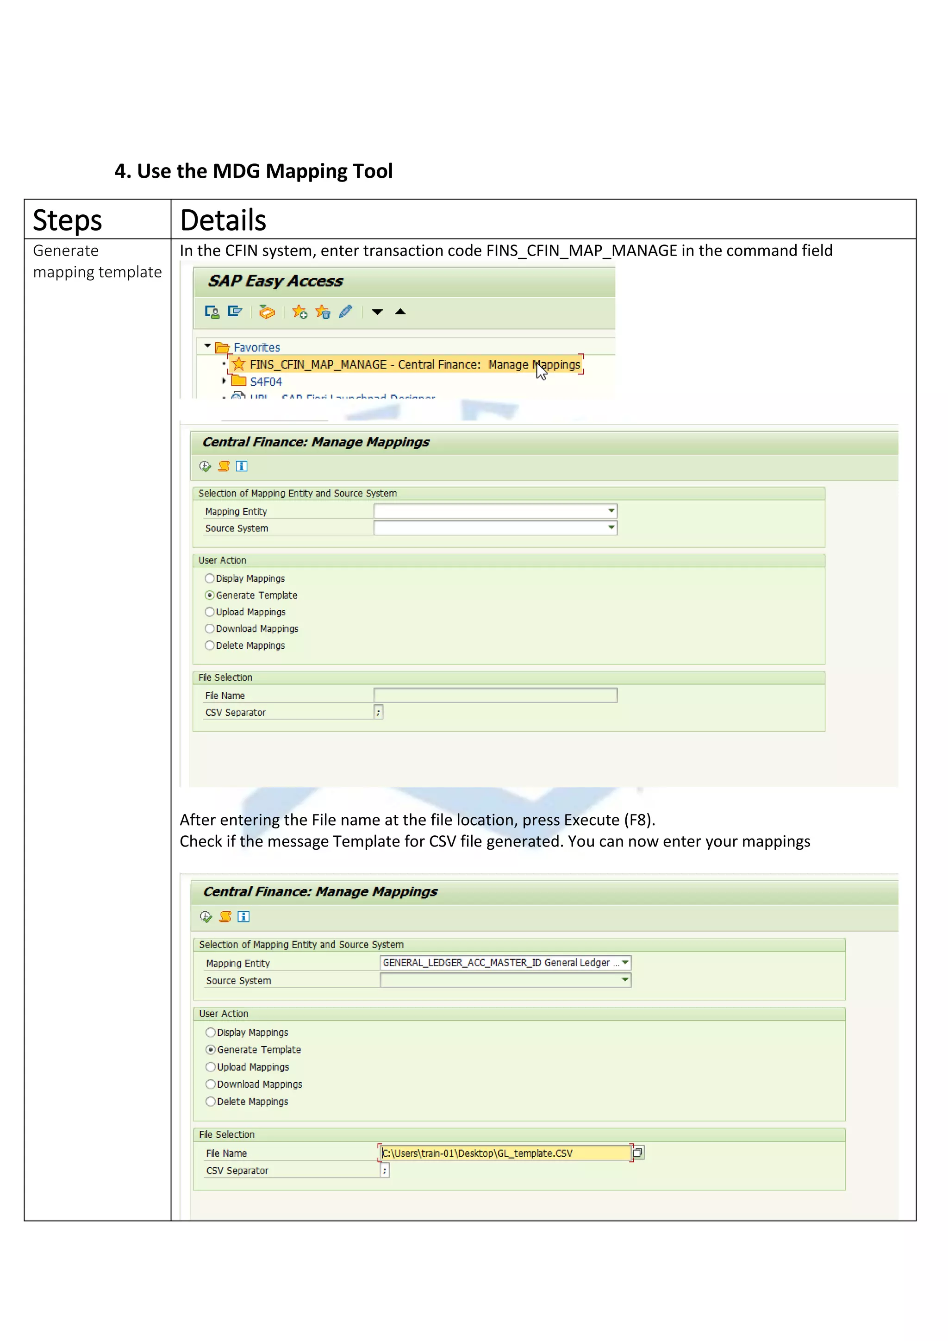Click the 'Steps' column header
Screen dimensions: 948x1341
click(x=67, y=221)
